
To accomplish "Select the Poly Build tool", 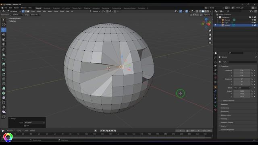I will point(4,89).
